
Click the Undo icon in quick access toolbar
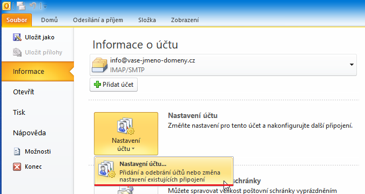(x=33, y=5)
